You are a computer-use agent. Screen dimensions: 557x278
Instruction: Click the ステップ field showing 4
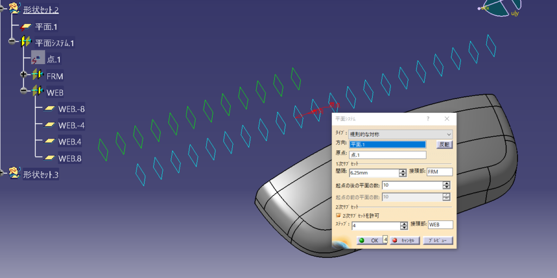(375, 226)
